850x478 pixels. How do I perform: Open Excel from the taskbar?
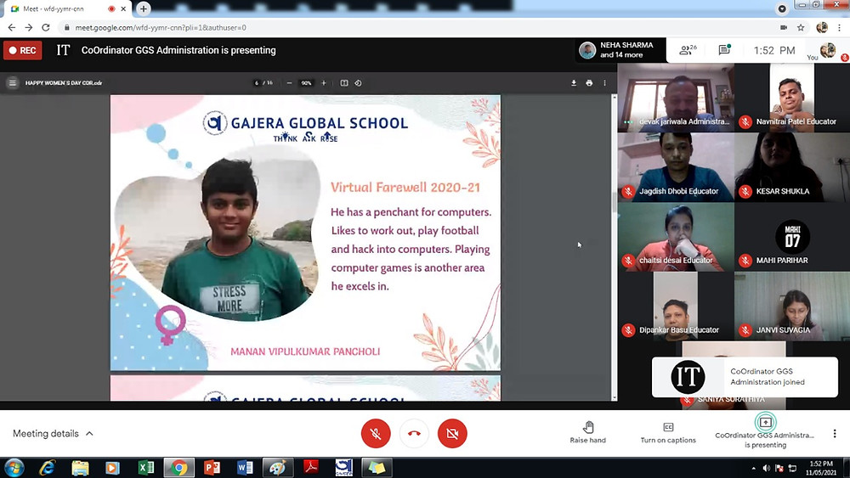click(145, 467)
